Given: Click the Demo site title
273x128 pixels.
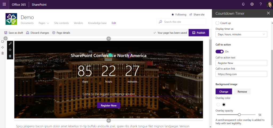Looking at the screenshot, I should point(27,17).
